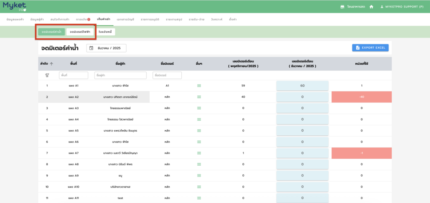Open the green menu icon for แผง A5
The width and height of the screenshot is (430, 203).
[199, 131]
